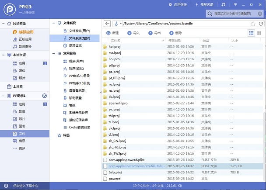The image size is (266, 190).
Task: Collapse the 网络资源 section
Action: (x=3, y=23)
